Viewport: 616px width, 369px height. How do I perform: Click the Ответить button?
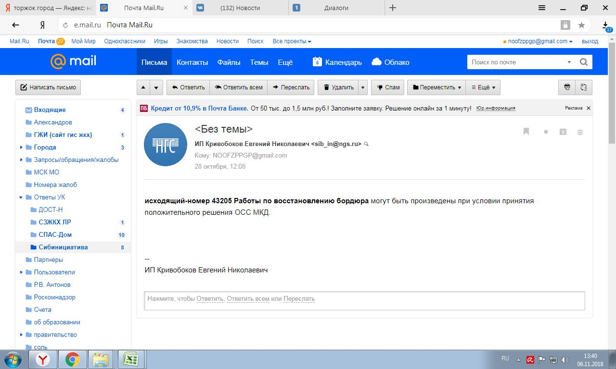[188, 87]
